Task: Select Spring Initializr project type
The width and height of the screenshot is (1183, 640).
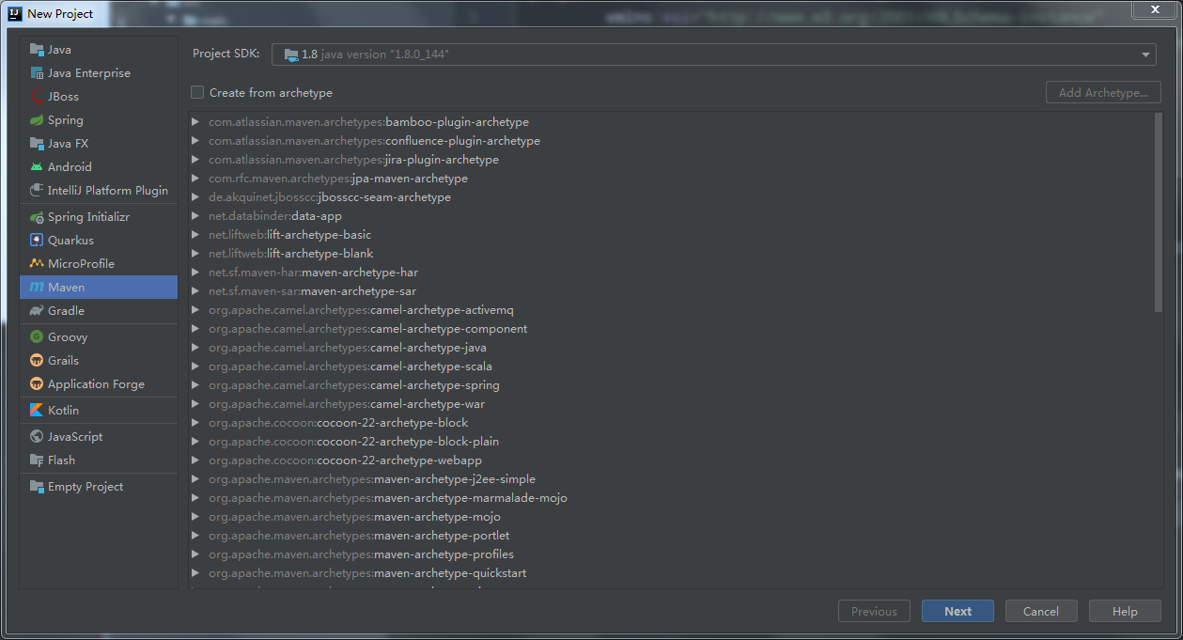Action: (99, 217)
